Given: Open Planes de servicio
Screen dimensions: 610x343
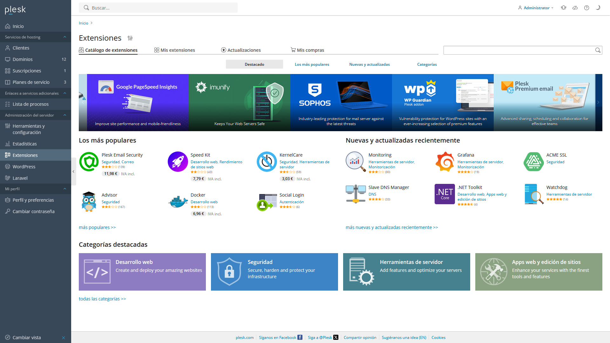Looking at the screenshot, I should click(x=36, y=82).
